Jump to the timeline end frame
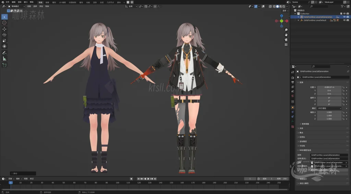 (x=155, y=179)
